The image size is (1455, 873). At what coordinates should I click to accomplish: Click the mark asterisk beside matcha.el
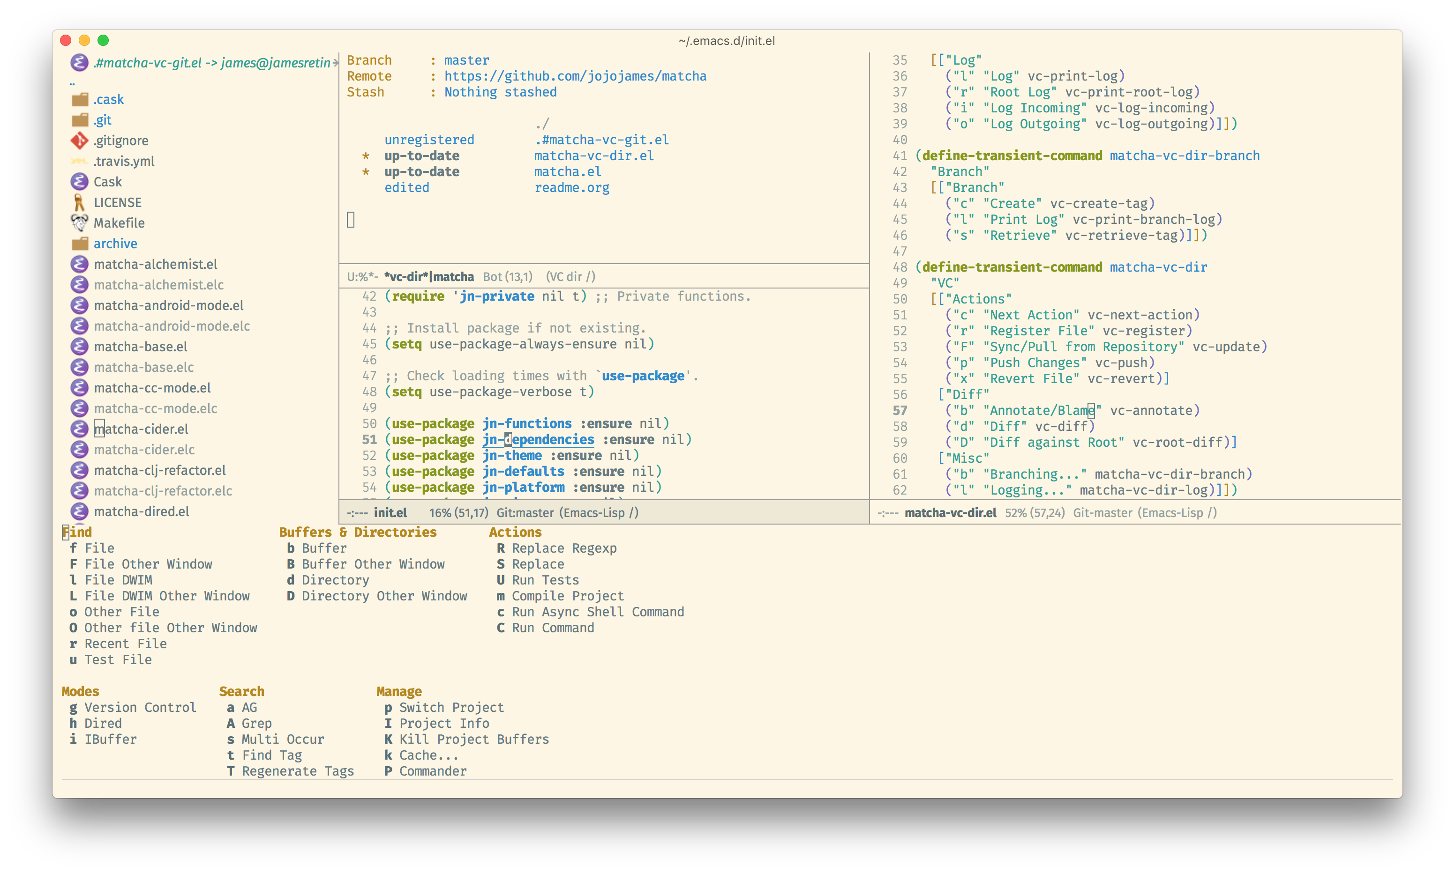[x=366, y=172]
